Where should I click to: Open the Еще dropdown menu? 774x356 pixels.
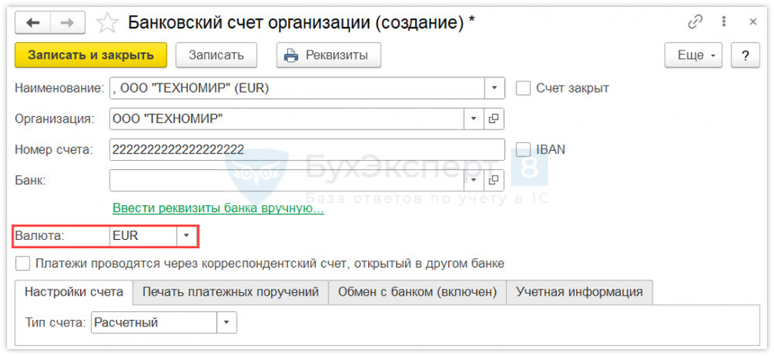(x=694, y=55)
